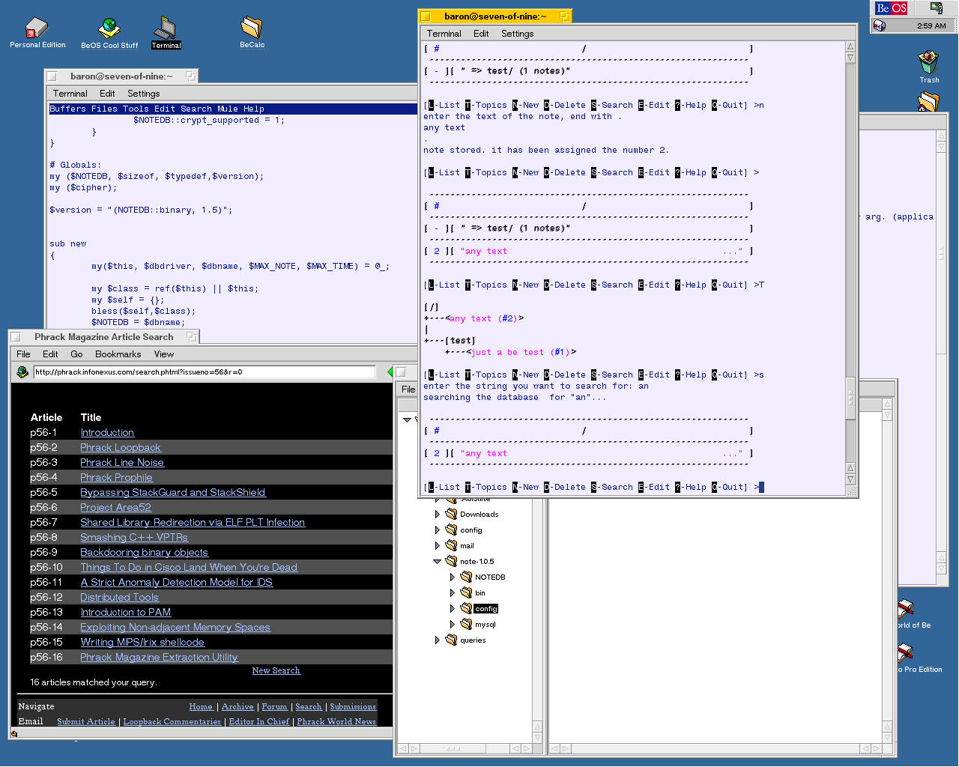Screen dimensions: 959x767
Task: Click the front terminal's scroll-down arrow
Action: (x=850, y=479)
